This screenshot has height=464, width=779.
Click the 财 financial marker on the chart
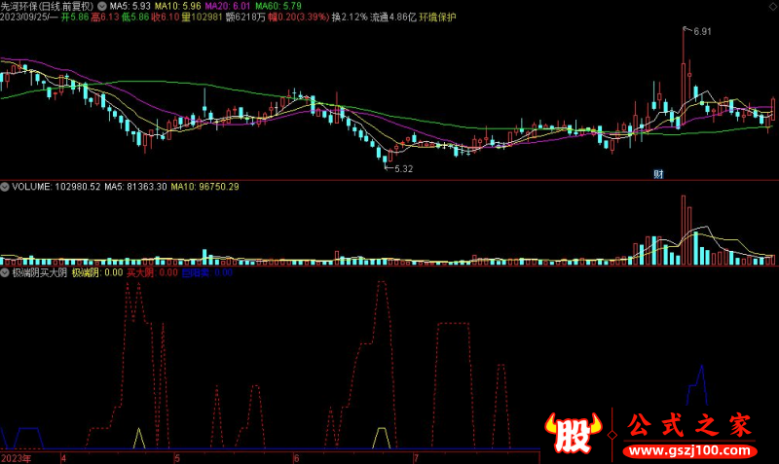point(658,174)
